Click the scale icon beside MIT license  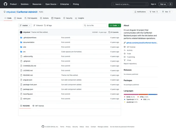(x=125, y=47)
